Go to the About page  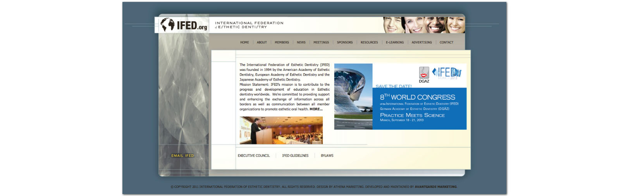pyautogui.click(x=262, y=43)
